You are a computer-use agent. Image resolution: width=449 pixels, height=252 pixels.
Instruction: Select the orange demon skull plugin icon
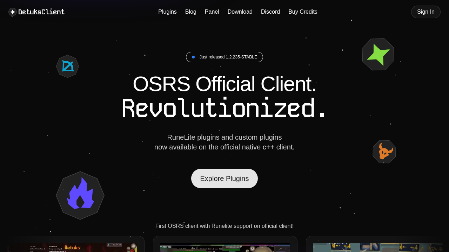pyautogui.click(x=384, y=152)
